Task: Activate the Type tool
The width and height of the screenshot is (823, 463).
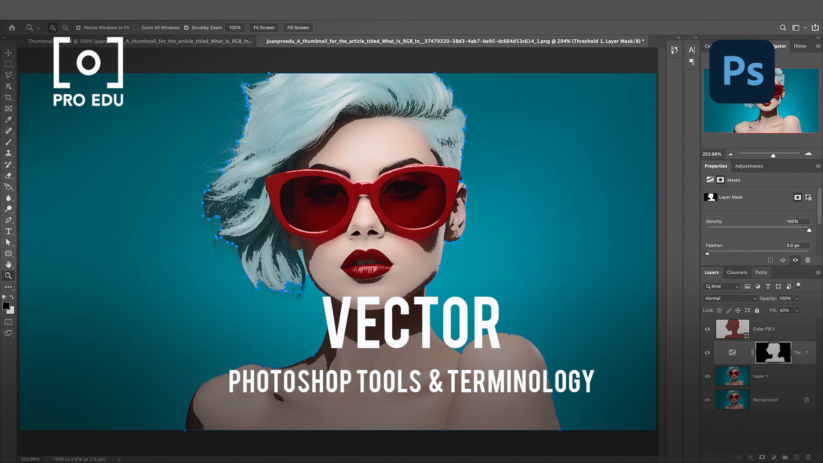Action: click(8, 231)
